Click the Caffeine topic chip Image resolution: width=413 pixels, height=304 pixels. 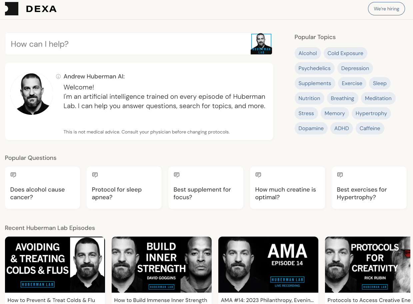pyautogui.click(x=370, y=128)
